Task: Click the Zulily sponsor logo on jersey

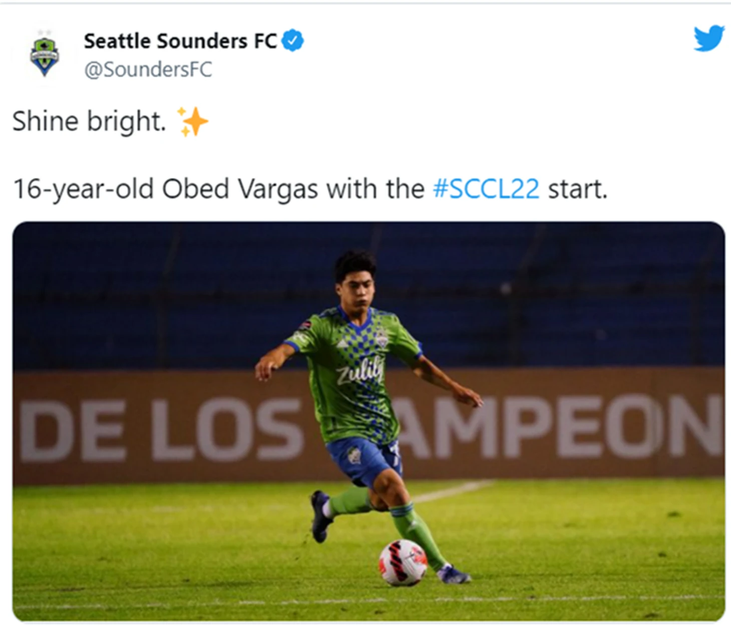Action: pyautogui.click(x=359, y=371)
